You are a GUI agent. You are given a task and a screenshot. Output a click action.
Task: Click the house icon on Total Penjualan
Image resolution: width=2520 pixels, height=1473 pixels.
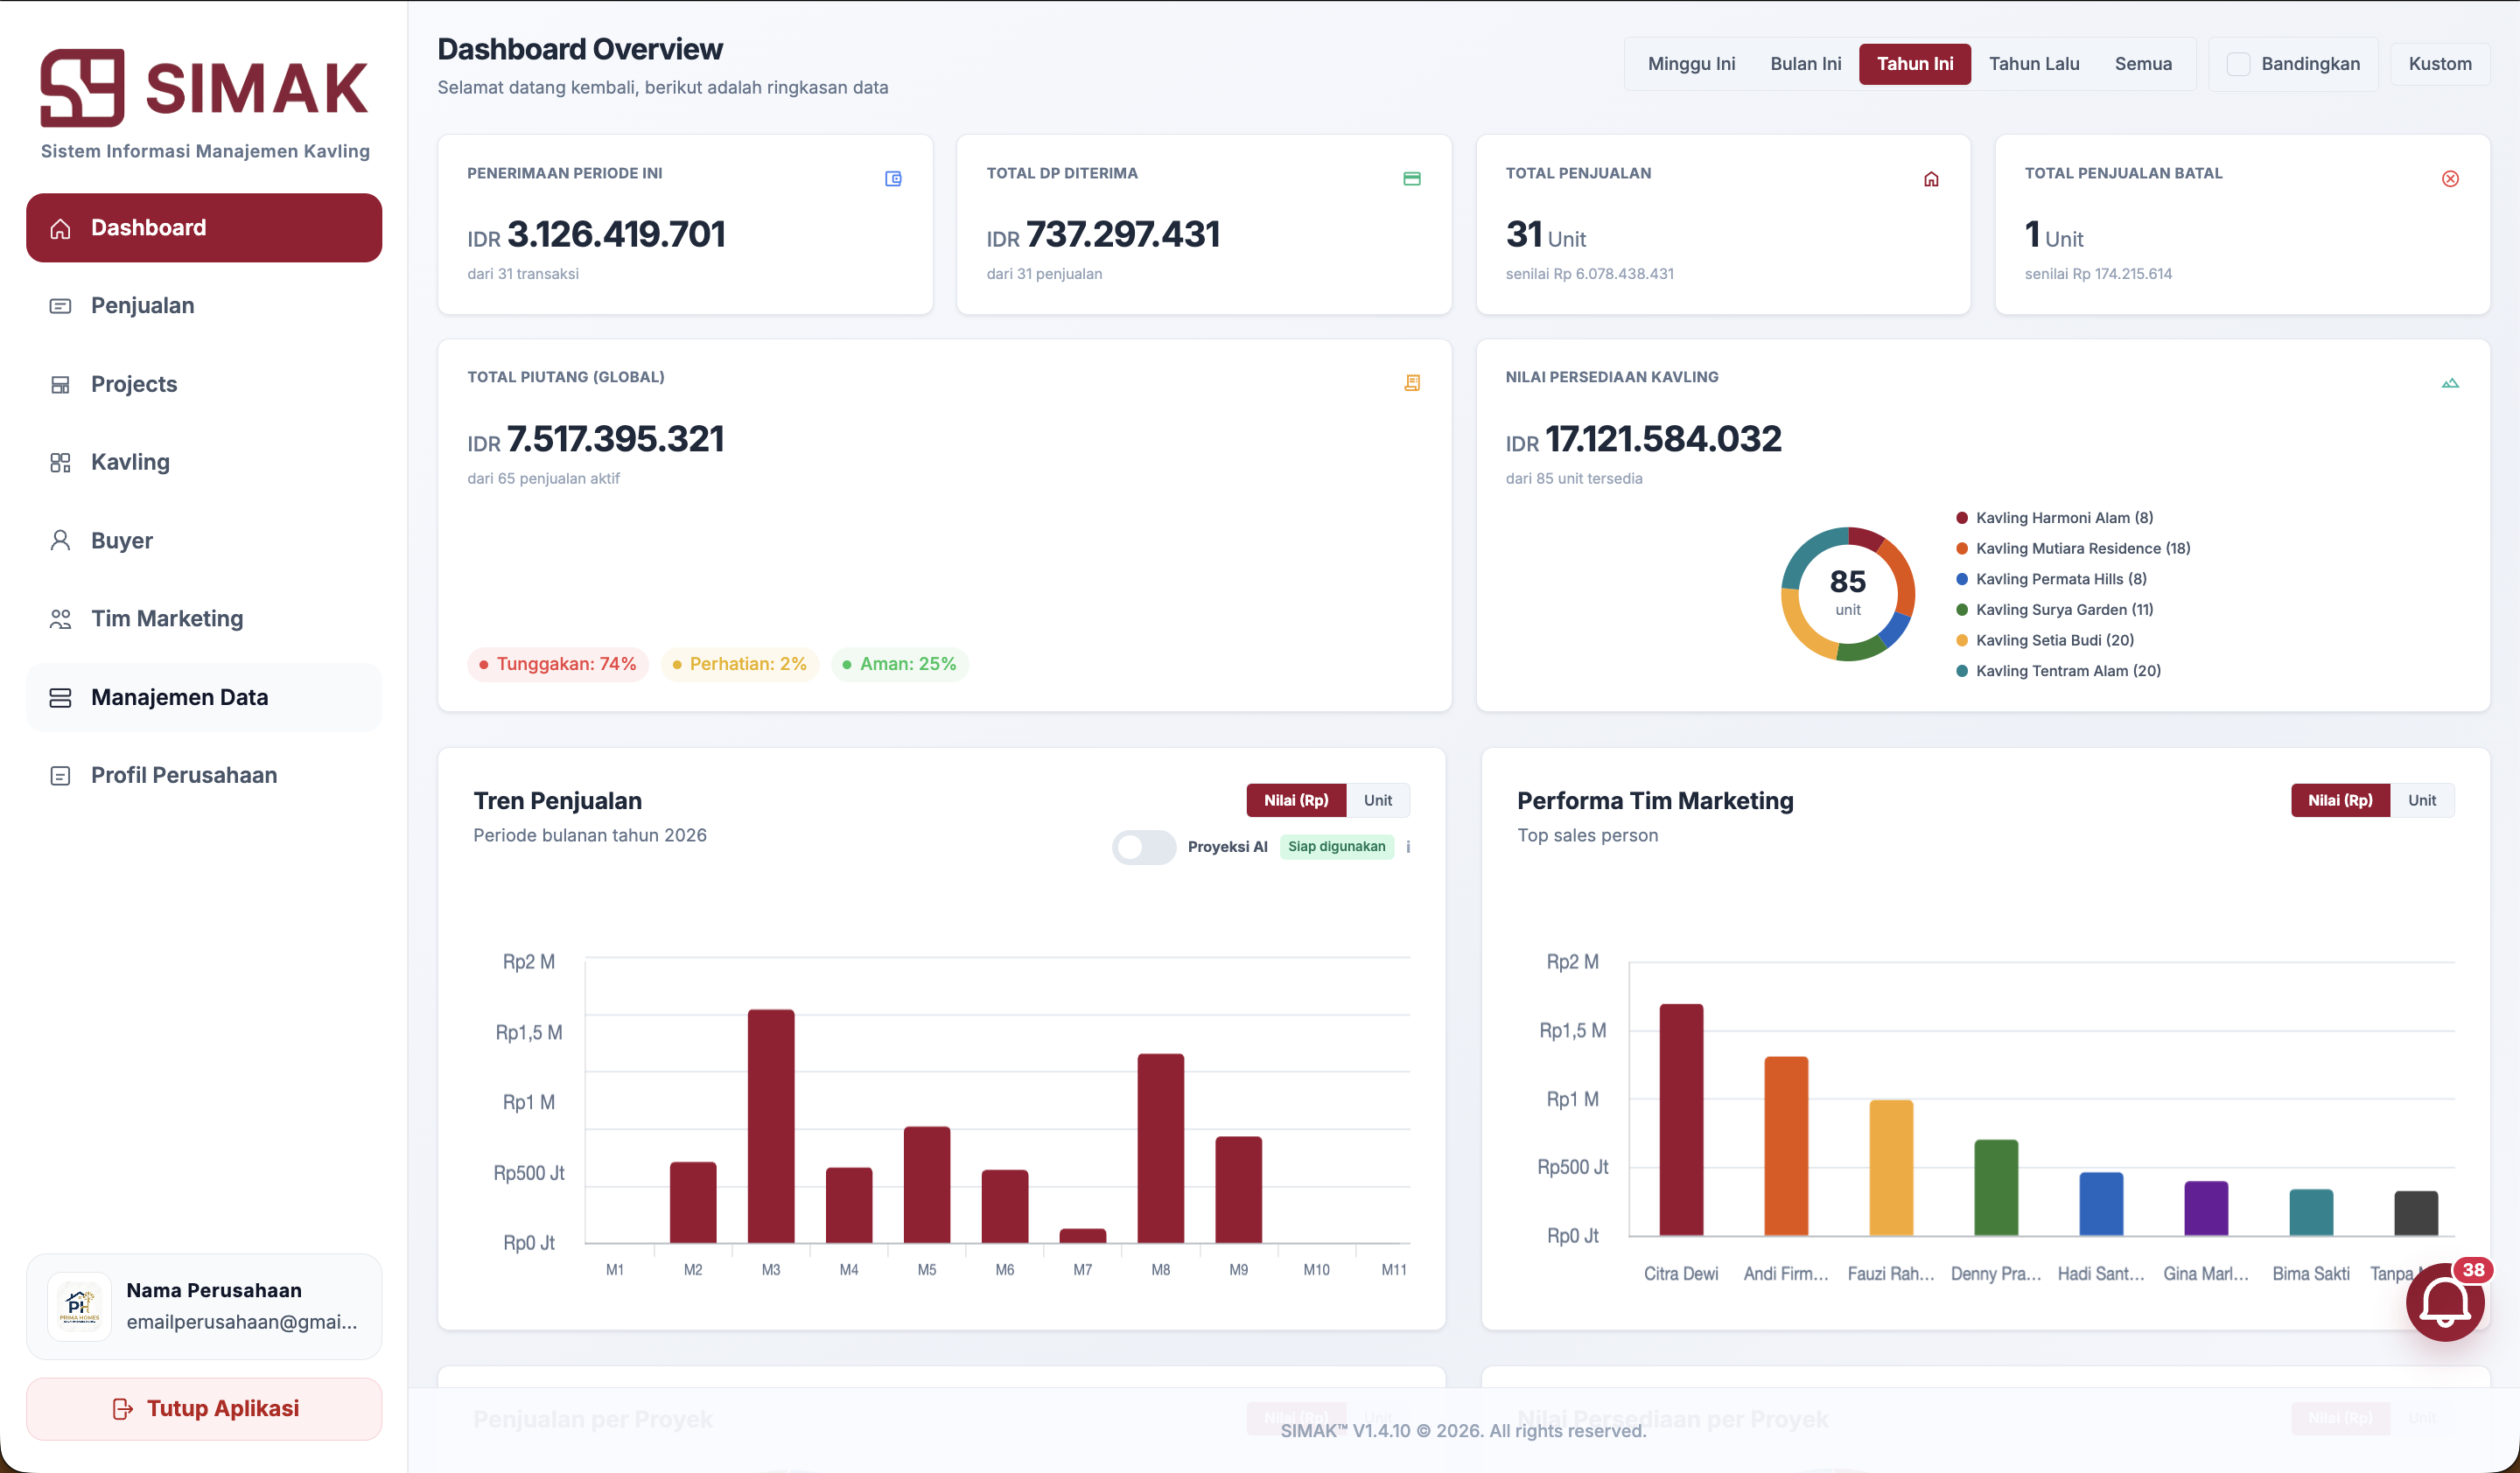tap(1931, 179)
